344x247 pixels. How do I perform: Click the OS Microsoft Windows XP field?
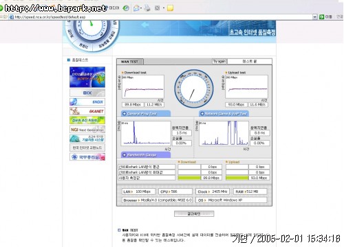(231, 200)
